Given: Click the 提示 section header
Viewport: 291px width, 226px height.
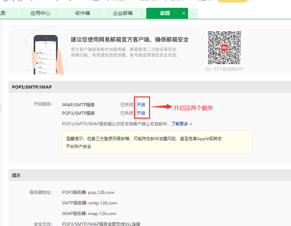Looking at the screenshot, I should (150, 175).
